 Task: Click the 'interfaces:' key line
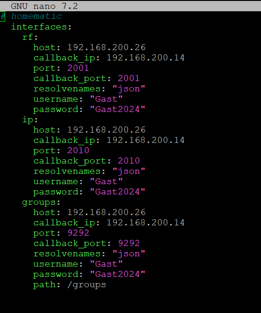(41, 27)
